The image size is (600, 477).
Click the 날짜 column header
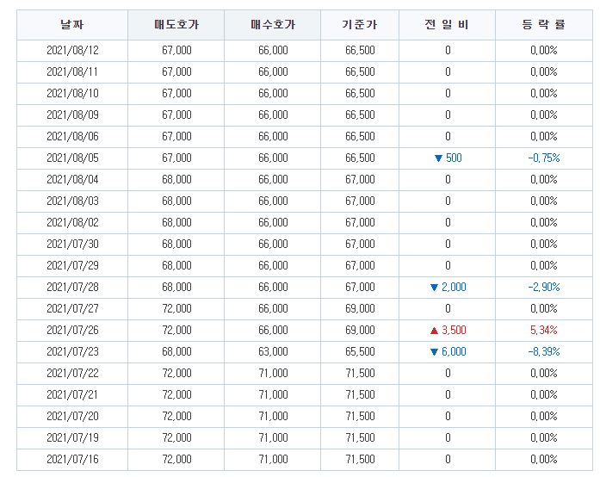[x=72, y=25]
